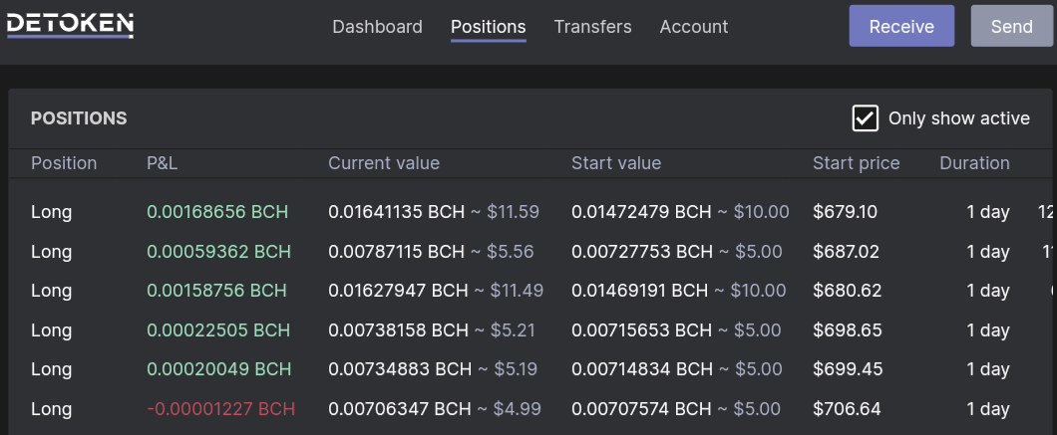Click the 0.01627947 BCH current value row
This screenshot has width=1057, height=435.
click(x=532, y=291)
